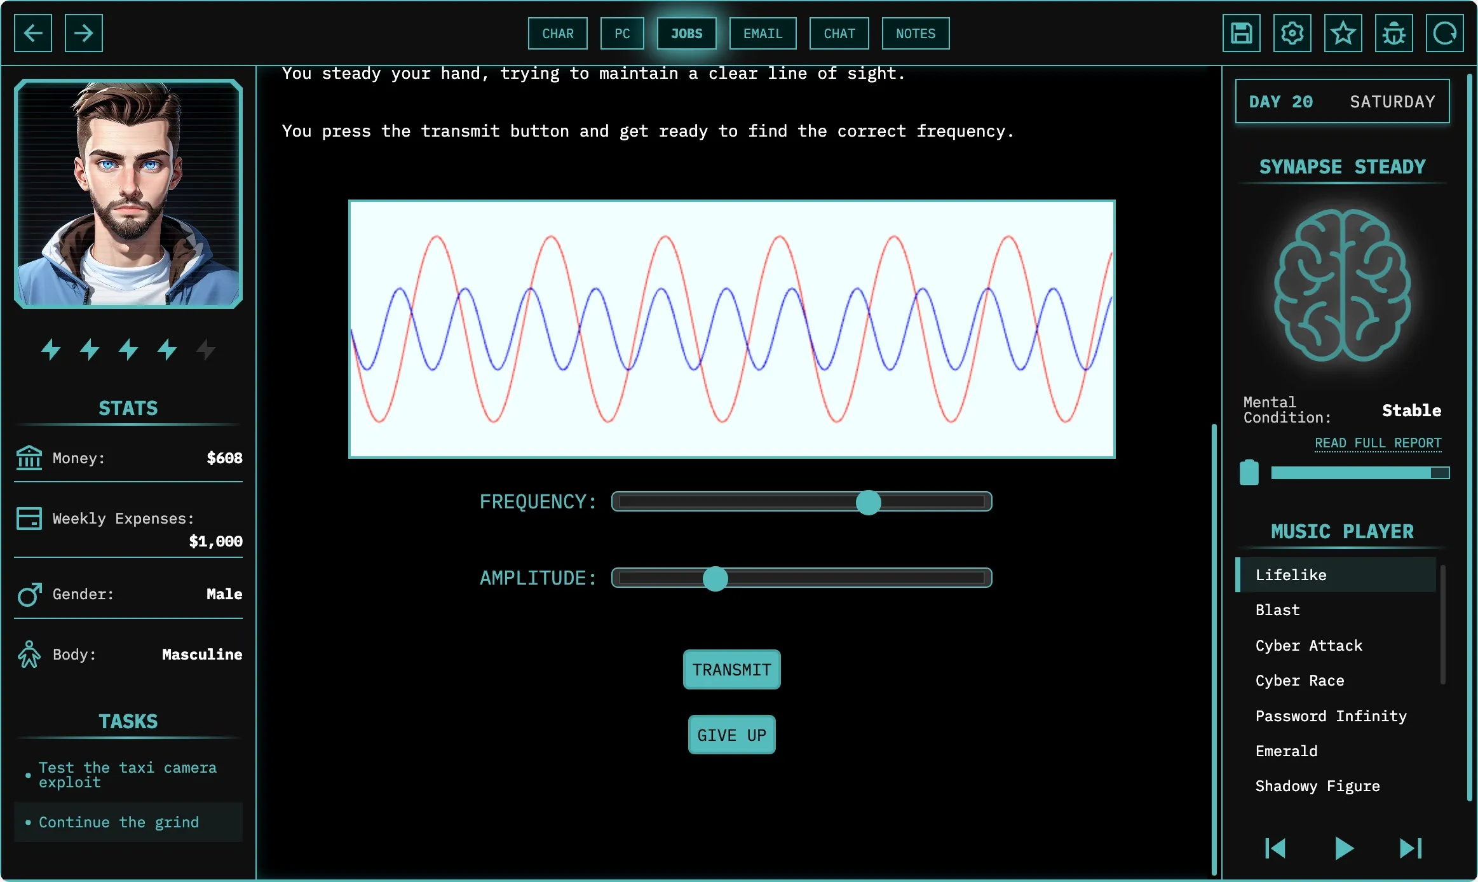1478x882 pixels.
Task: Select the Cyber Attack track
Action: [1308, 646]
